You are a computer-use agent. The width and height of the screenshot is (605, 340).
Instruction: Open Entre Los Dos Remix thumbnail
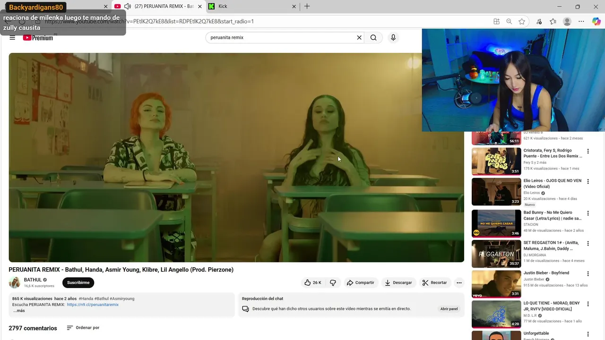coord(496,161)
